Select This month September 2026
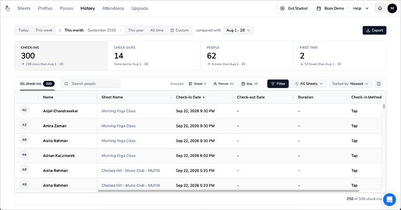This screenshot has height=210, width=401. [x=90, y=30]
